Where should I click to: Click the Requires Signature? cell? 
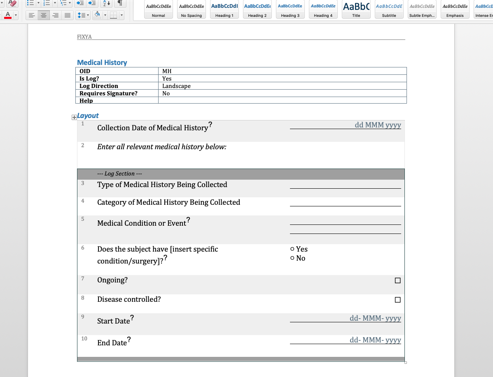click(x=117, y=93)
